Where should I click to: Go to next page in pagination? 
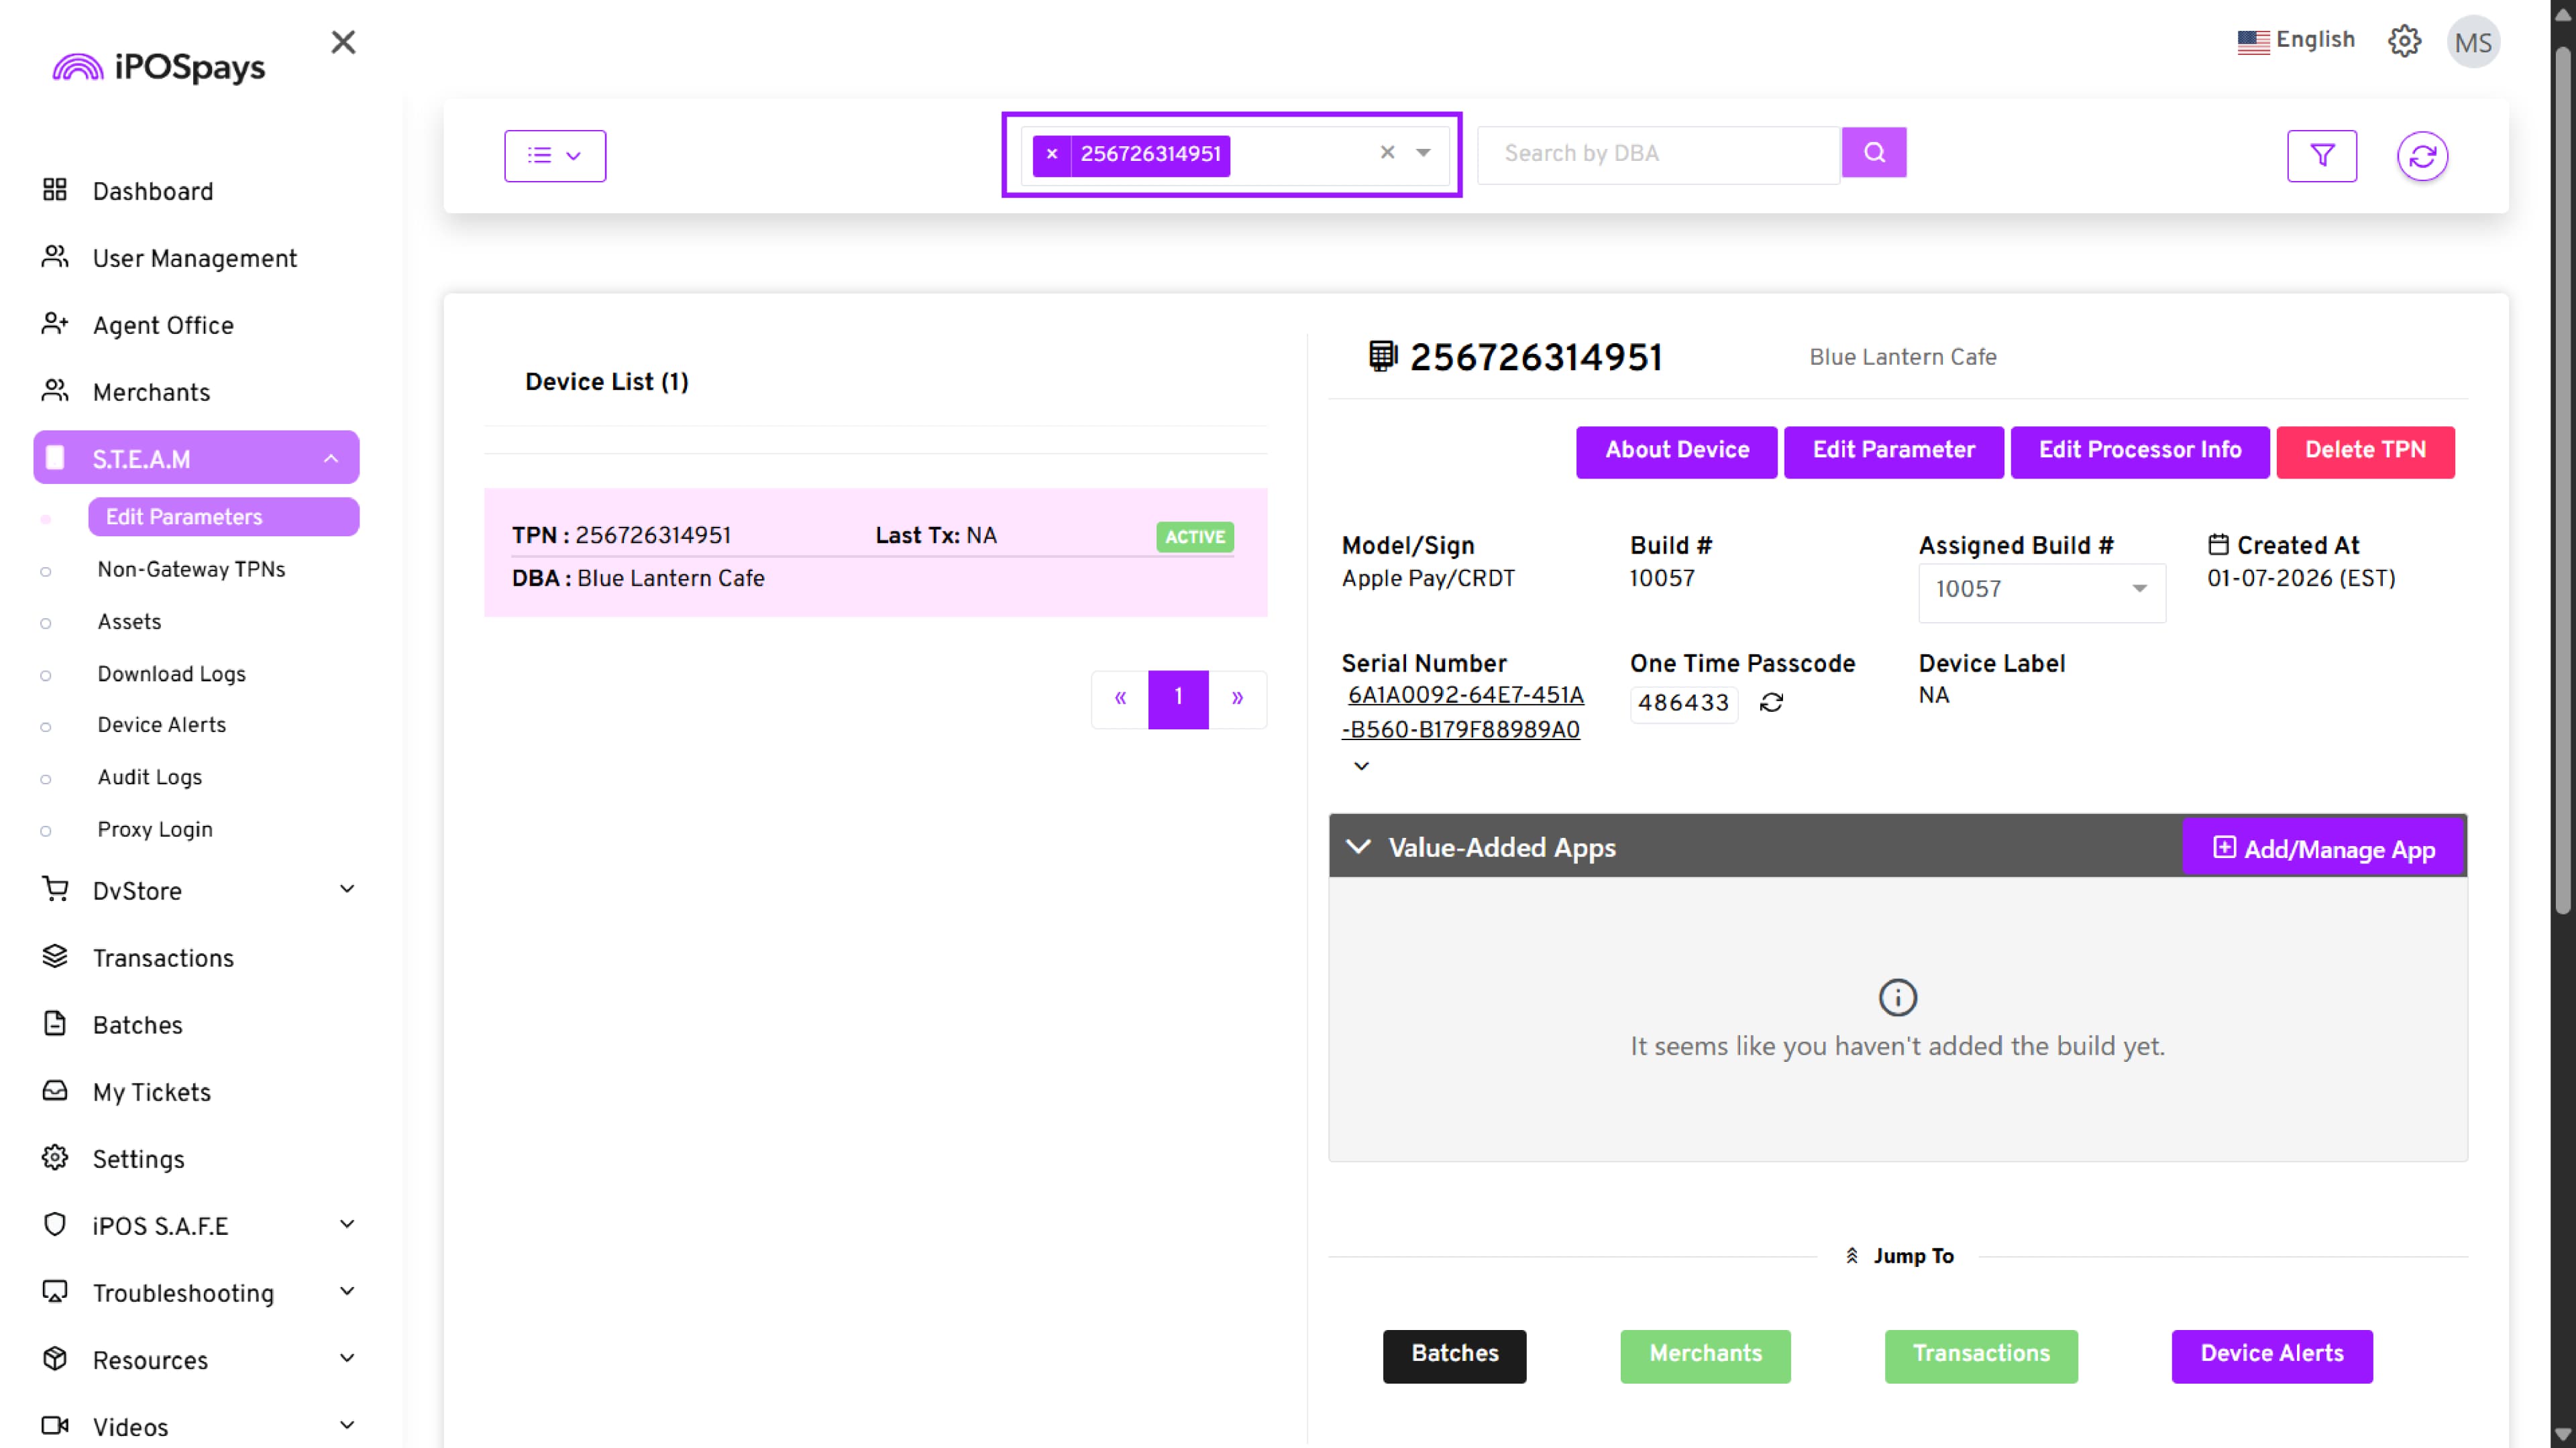click(x=1237, y=697)
